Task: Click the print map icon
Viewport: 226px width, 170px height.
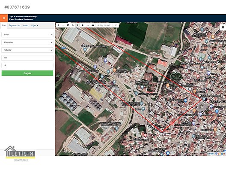Action: tap(93, 25)
